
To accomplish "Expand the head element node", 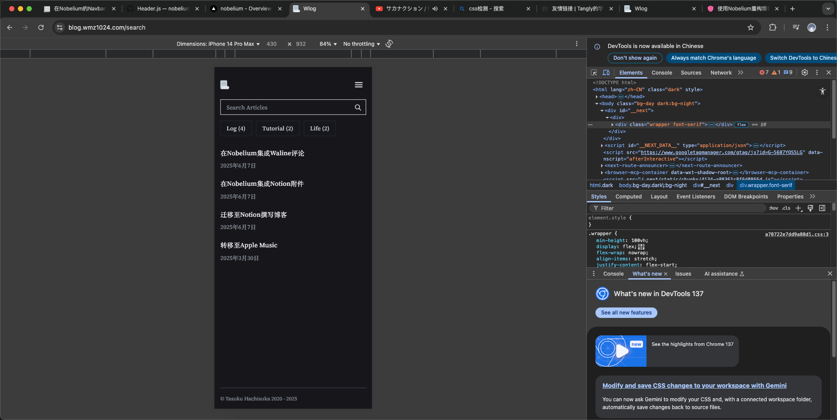I will (597, 97).
